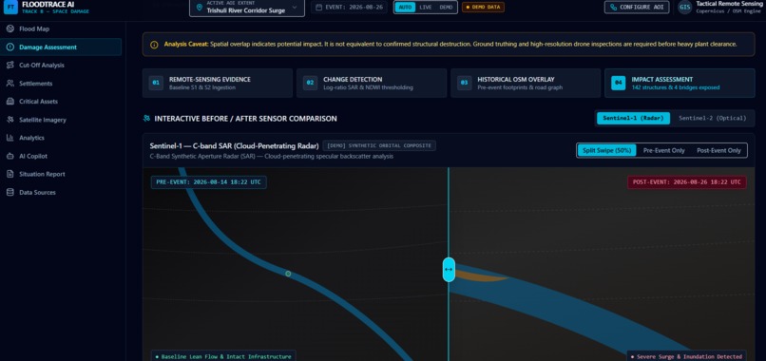
Task: Select Sentinel-1 (Radar) sensor
Action: [x=633, y=118]
